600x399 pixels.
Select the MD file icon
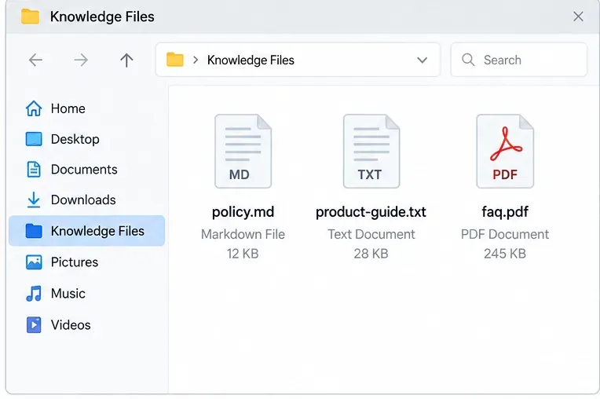click(x=243, y=151)
